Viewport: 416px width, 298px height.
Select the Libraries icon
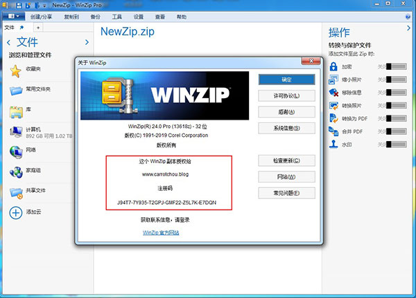click(x=16, y=112)
